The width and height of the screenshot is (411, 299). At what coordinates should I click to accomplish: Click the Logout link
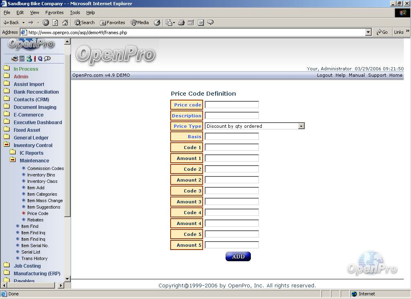tap(324, 75)
